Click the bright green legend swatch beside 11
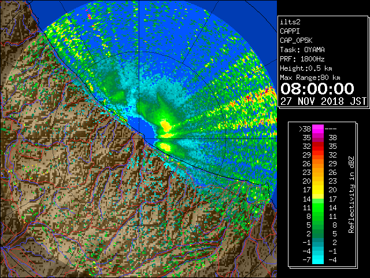The width and height of the screenshot is (370, 278). click(x=318, y=207)
